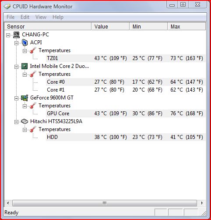
Task: Collapse the Intel Mobile Core 2 Duo node
Action: pos(17,67)
